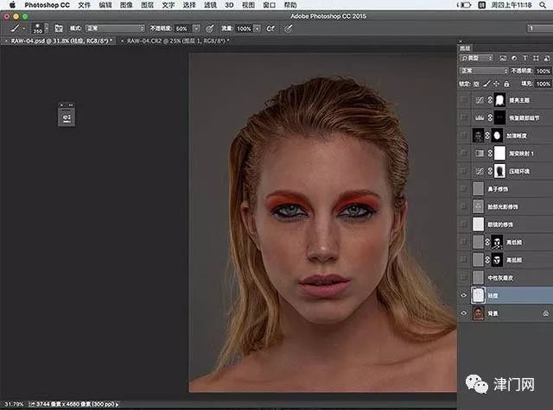This screenshot has height=410, width=553.
Task: Select levels icon on 恢复局部细节 layer
Action: 480,117
